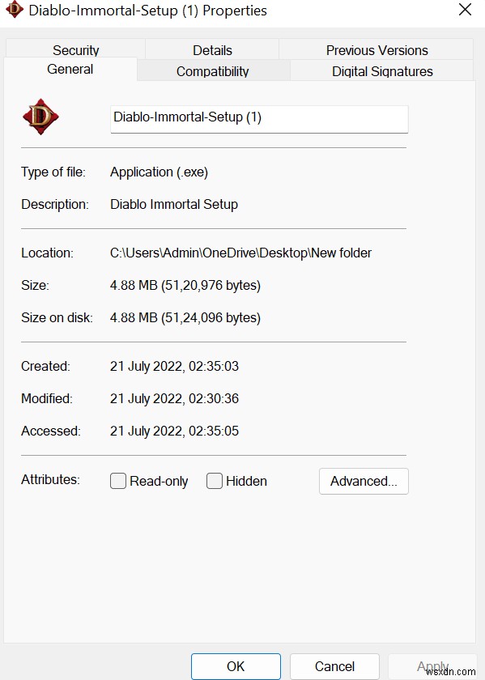Viewport: 485px width, 680px height.
Task: Click the Cancel button
Action: coord(334,666)
